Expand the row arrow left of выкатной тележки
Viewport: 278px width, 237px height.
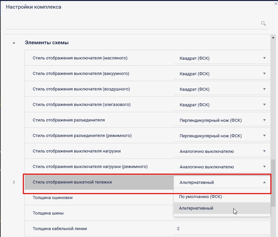[x=14, y=182]
